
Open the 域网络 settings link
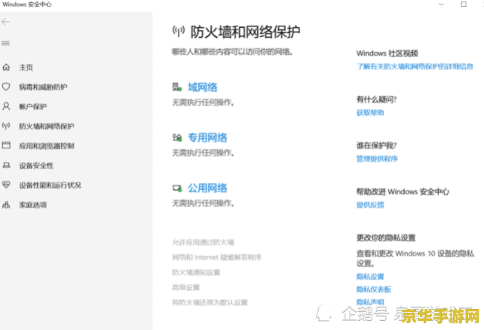203,87
